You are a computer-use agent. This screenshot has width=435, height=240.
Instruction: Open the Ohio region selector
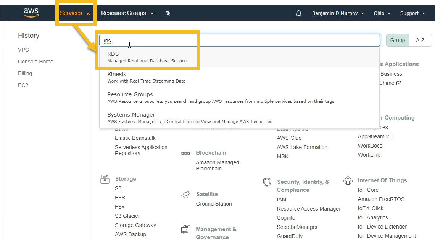pyautogui.click(x=382, y=13)
